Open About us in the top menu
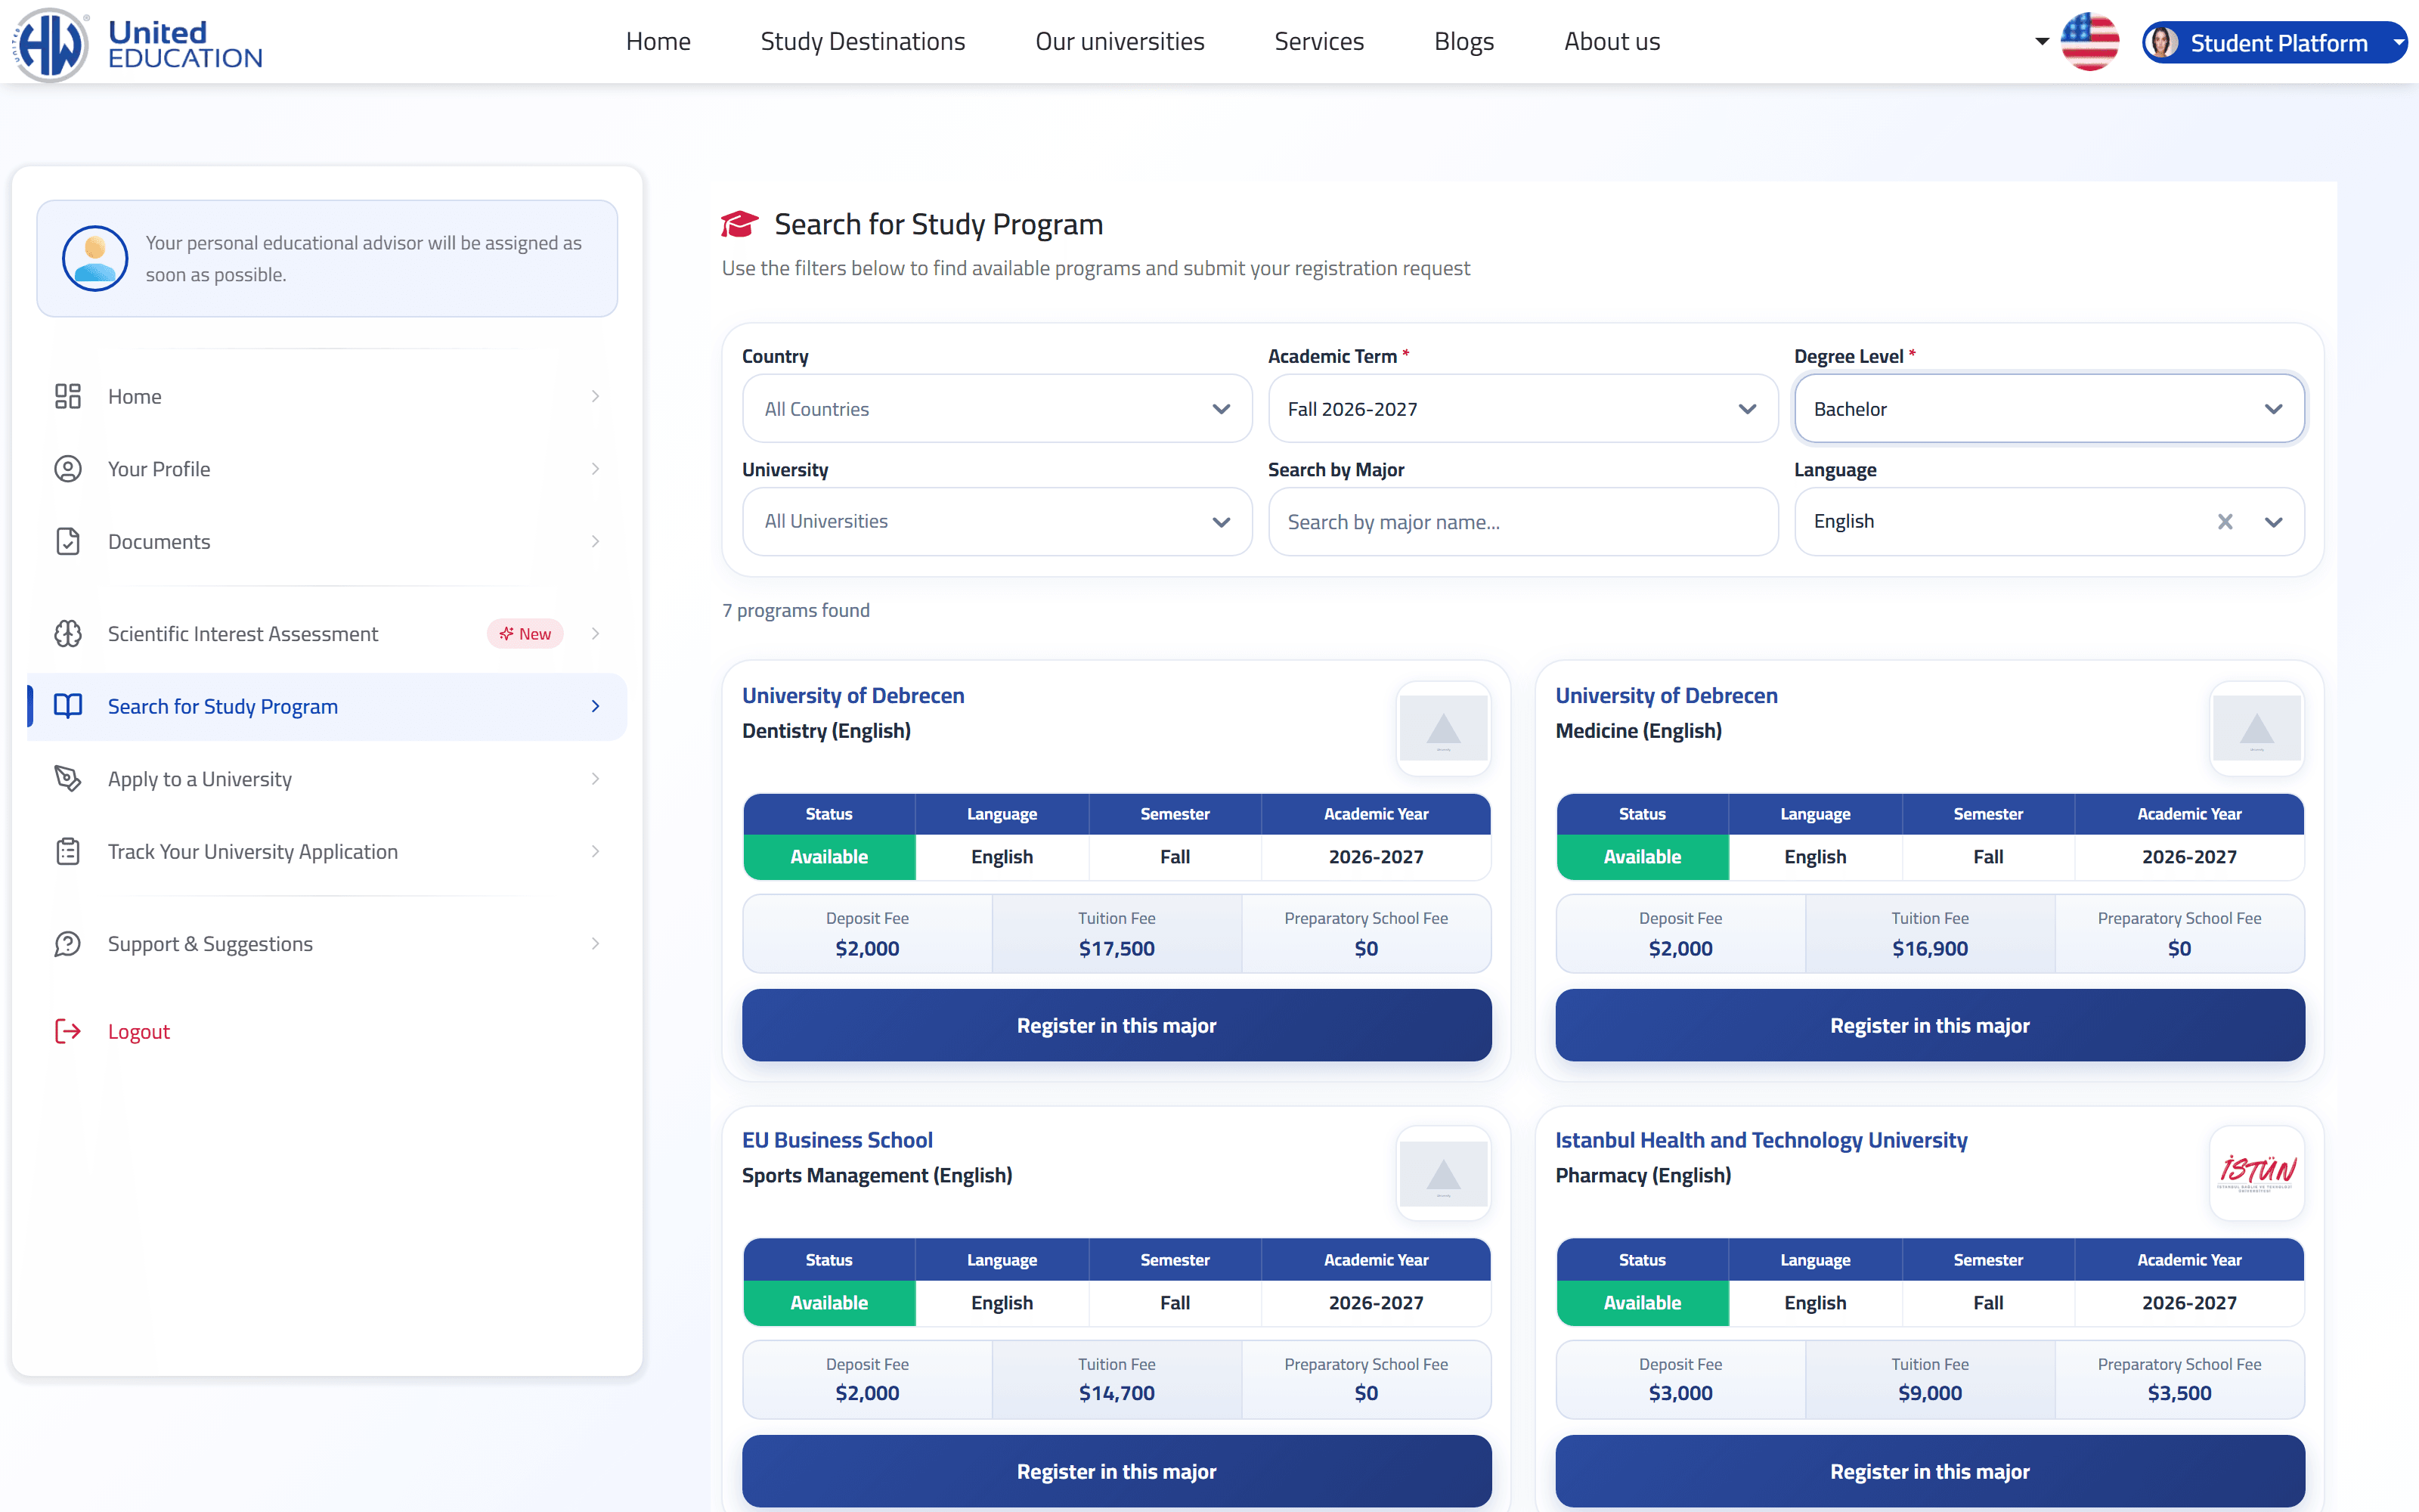 point(1612,41)
